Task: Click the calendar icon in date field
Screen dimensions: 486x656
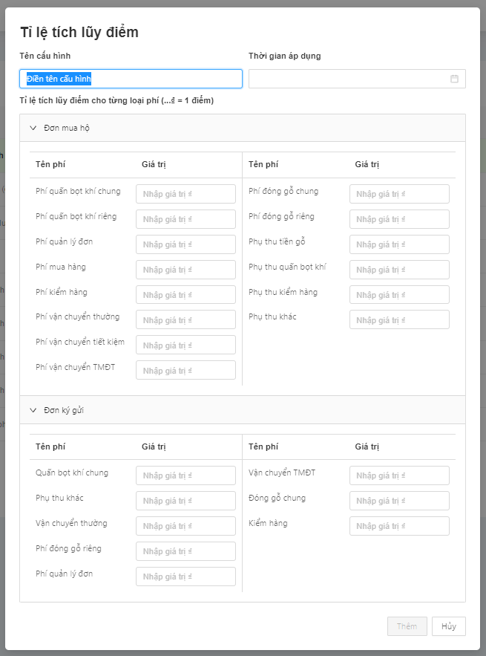Action: [x=454, y=79]
